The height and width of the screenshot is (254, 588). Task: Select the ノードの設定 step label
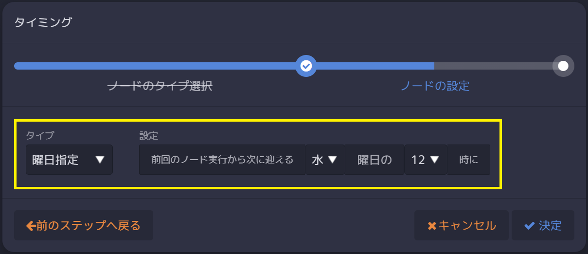(x=435, y=87)
